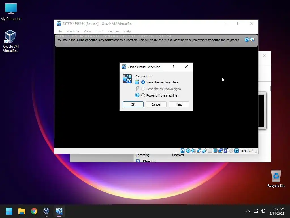Open the Recycle Bin desktop icon
The image size is (290, 218).
[276, 178]
